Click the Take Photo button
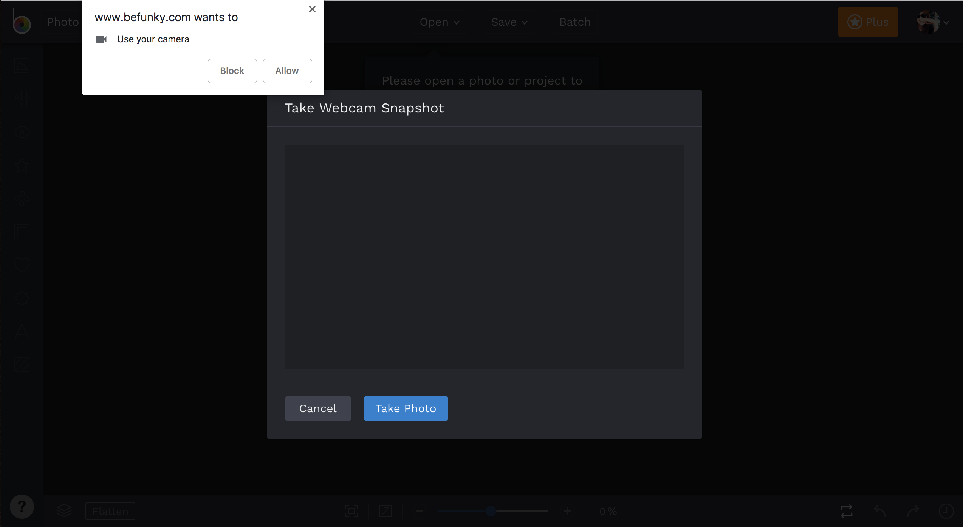The width and height of the screenshot is (963, 527). (406, 408)
